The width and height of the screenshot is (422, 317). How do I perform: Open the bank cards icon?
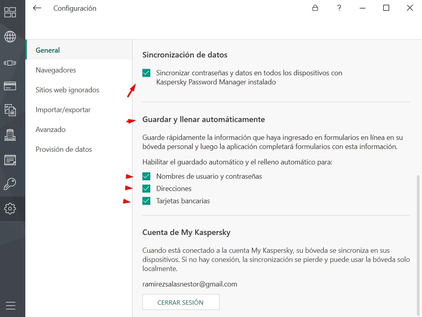10,86
